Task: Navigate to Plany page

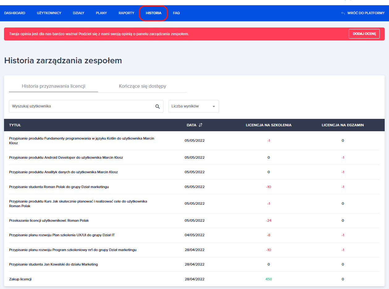Action: click(101, 13)
